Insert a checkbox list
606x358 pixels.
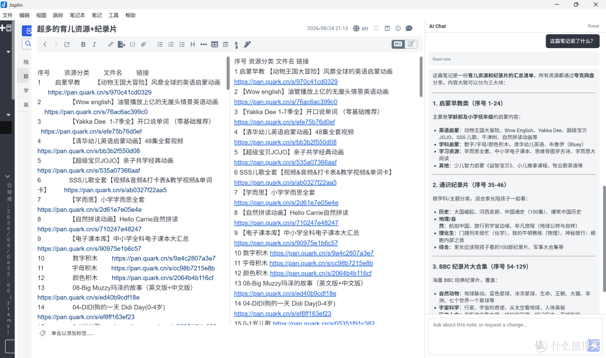[x=182, y=44]
